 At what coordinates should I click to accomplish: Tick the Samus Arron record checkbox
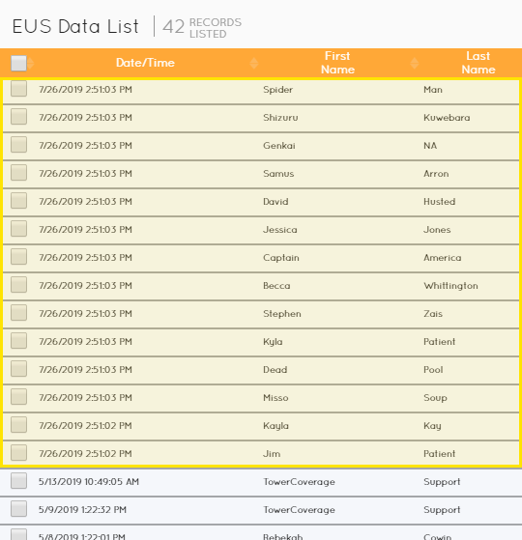18,173
